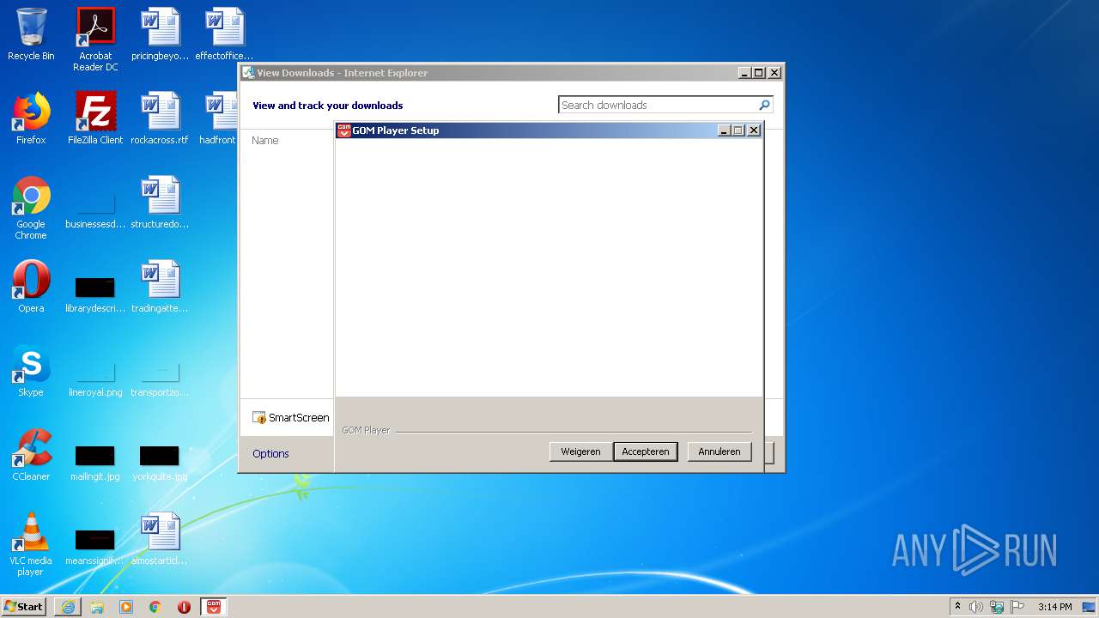Viewport: 1099px width, 618px height.
Task: Select the almostarticl… Word document
Action: (x=161, y=539)
